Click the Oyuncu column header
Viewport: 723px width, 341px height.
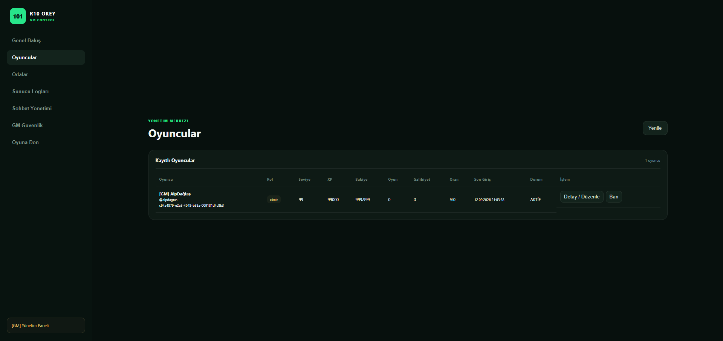(166, 180)
